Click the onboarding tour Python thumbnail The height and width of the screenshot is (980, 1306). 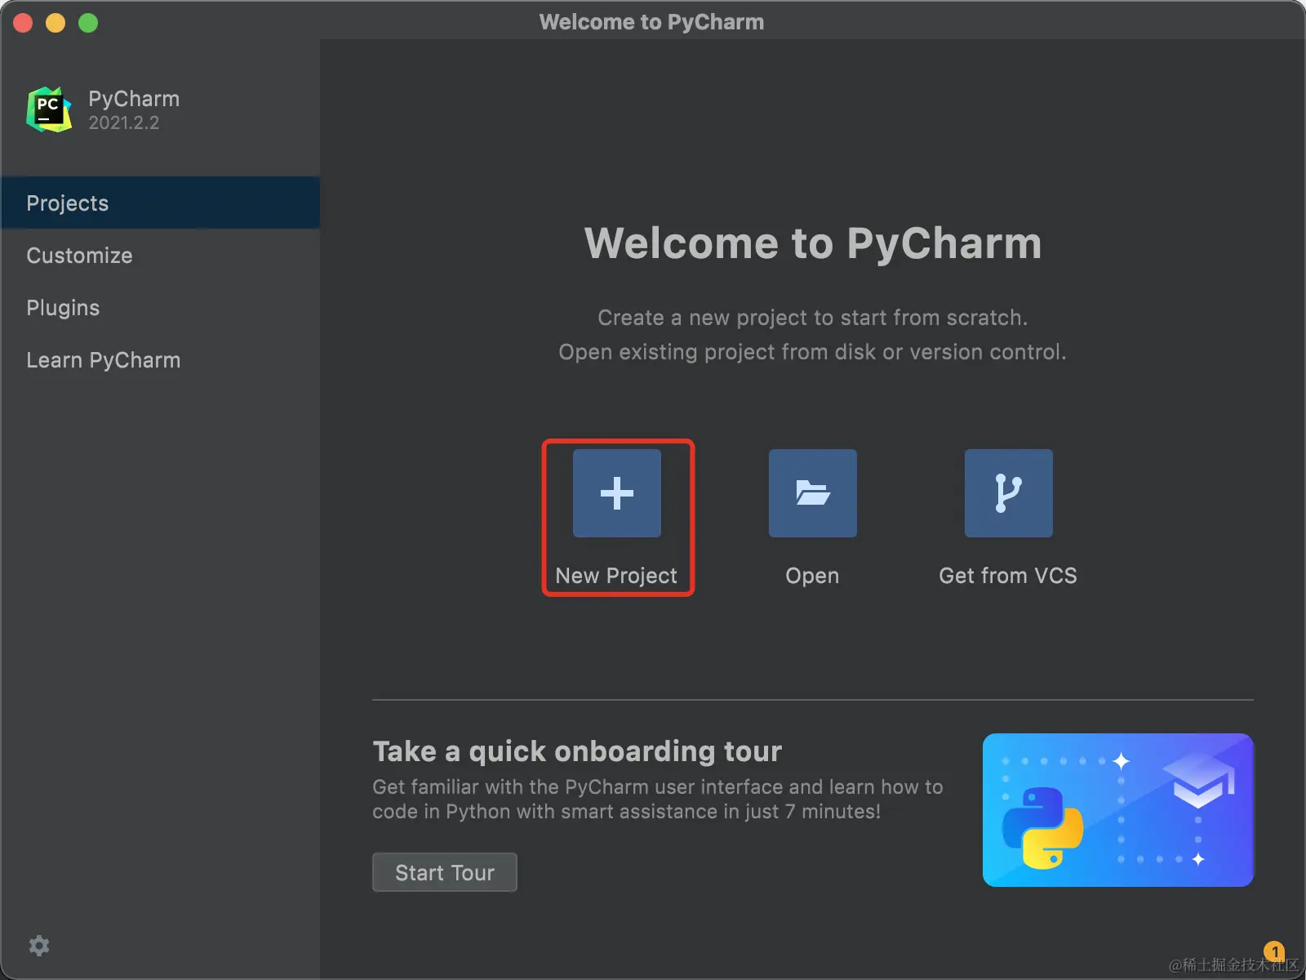[x=1118, y=810]
